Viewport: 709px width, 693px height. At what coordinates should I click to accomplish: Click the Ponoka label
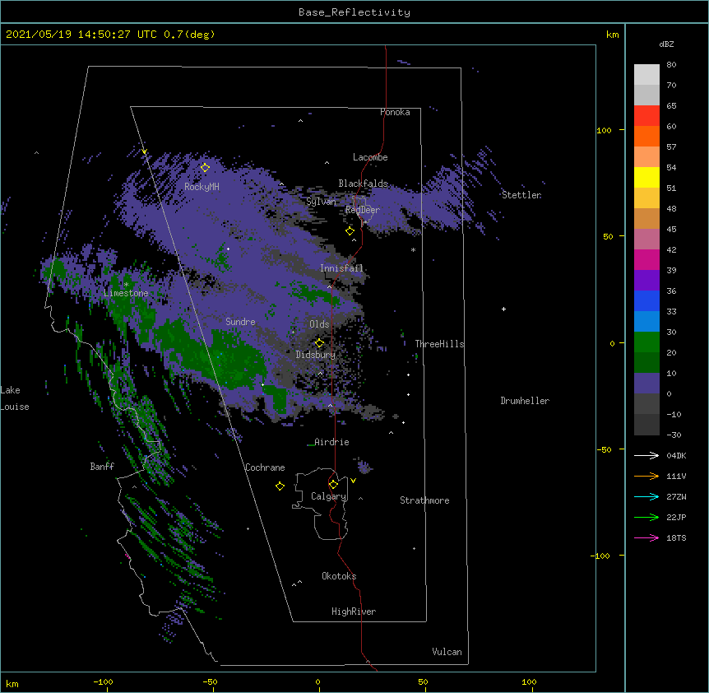click(395, 112)
